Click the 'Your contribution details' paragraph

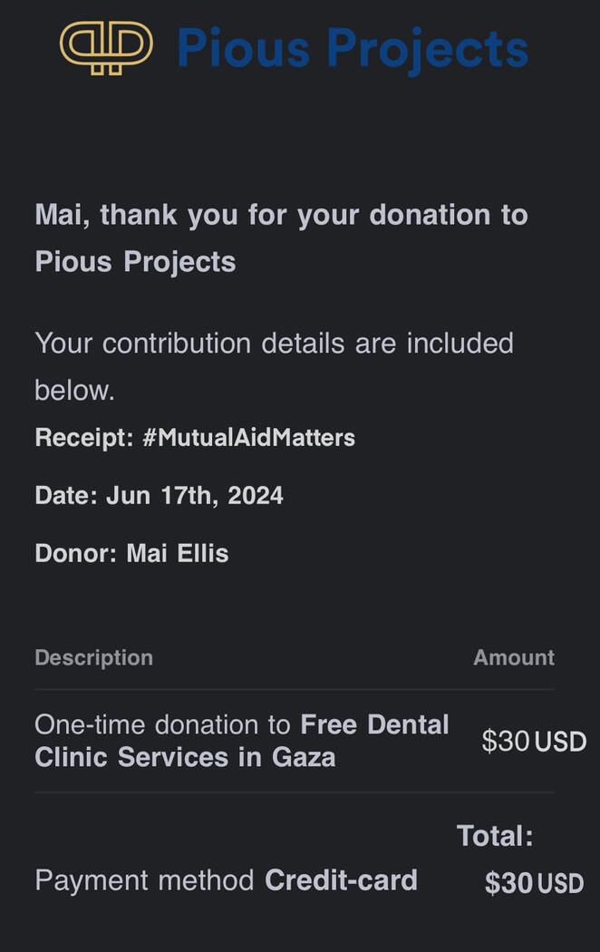tap(274, 344)
